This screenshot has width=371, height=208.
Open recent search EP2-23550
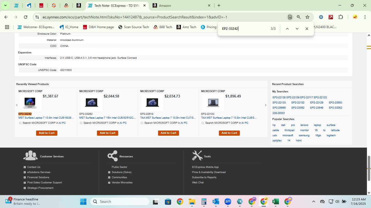click(335, 103)
